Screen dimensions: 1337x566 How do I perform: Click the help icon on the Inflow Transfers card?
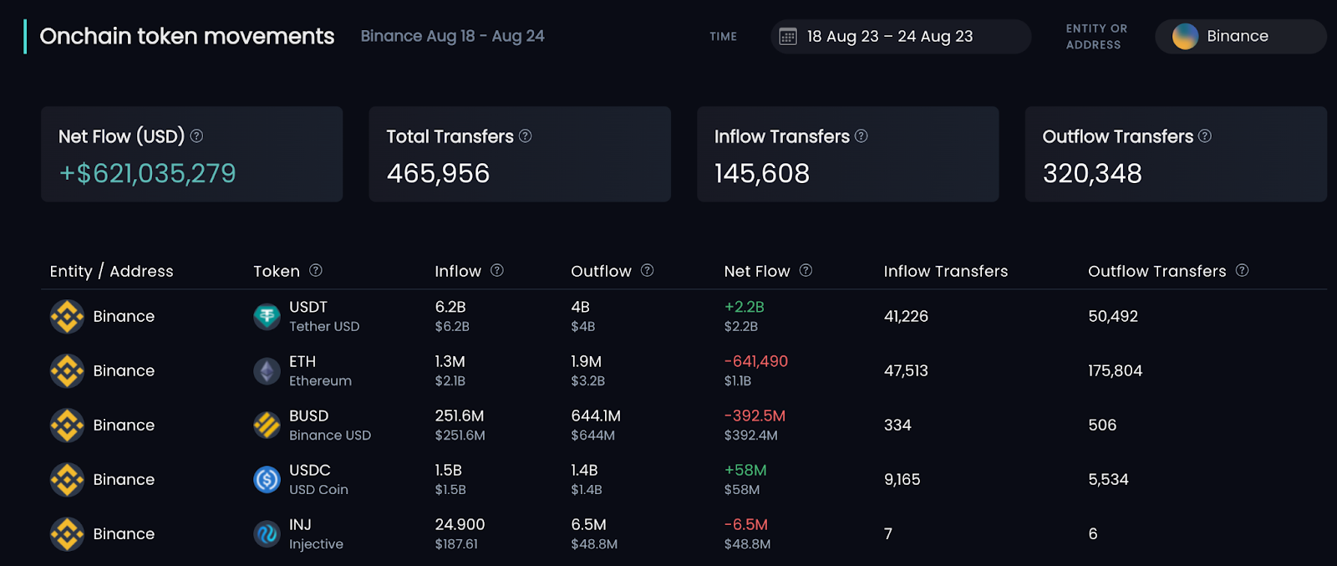(x=861, y=135)
